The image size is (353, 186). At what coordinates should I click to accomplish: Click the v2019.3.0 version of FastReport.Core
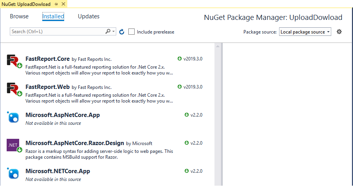(193, 59)
